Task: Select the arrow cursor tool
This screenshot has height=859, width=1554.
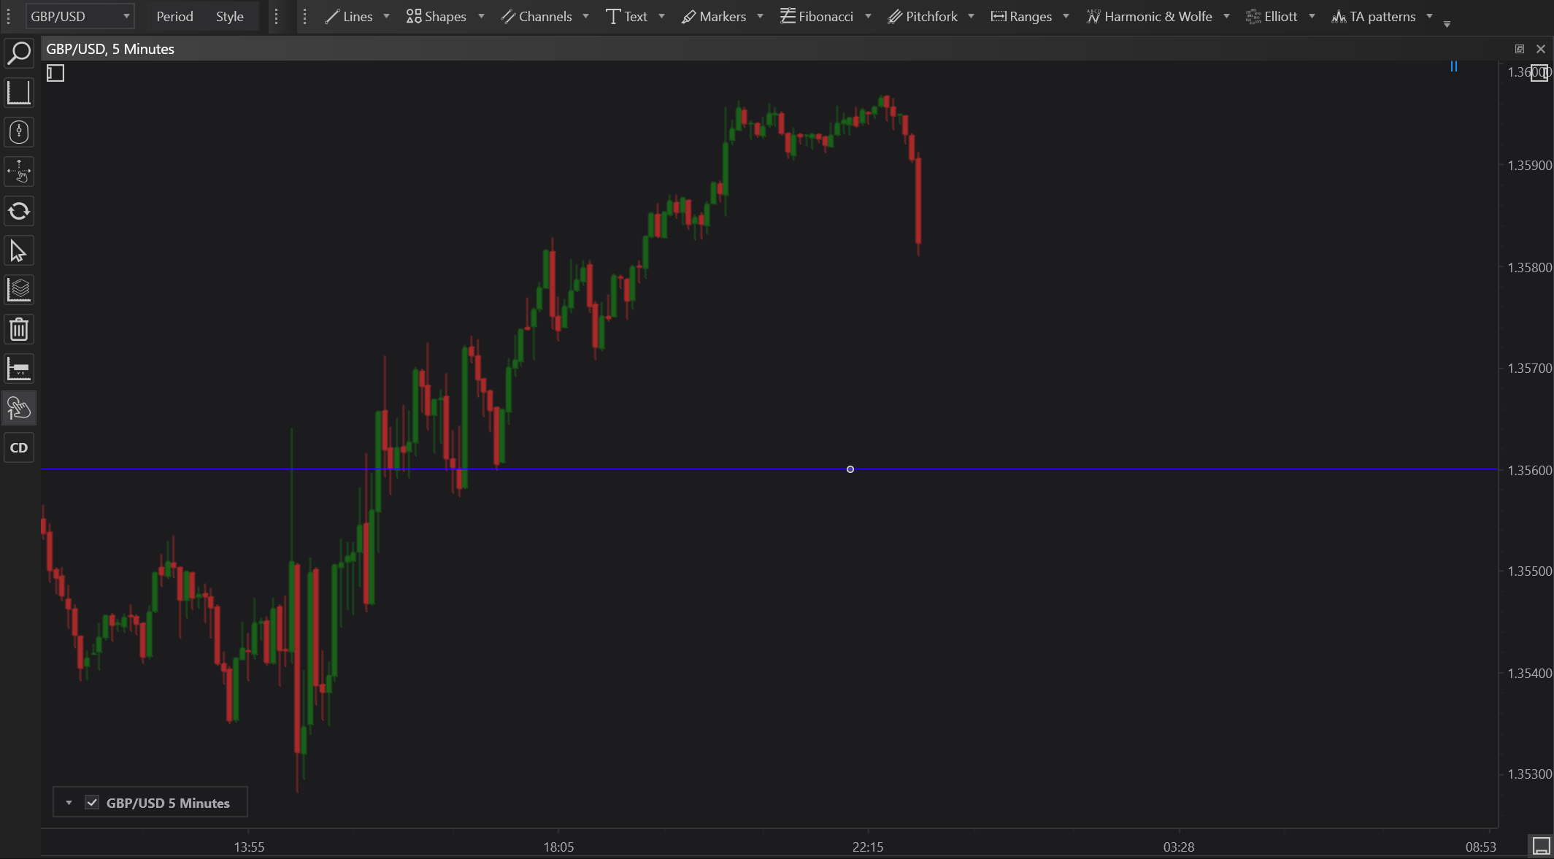Action: pos(19,251)
